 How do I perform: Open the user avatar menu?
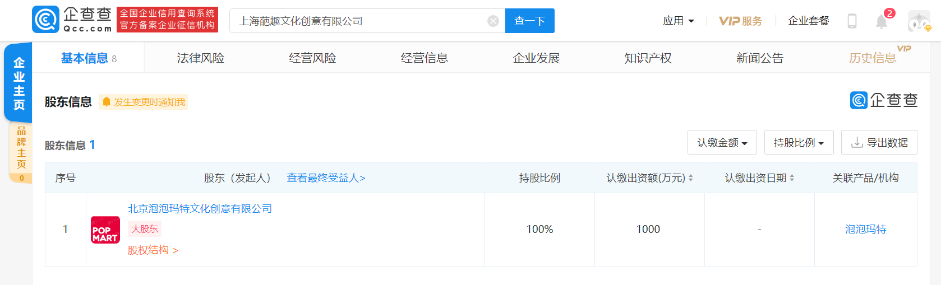coord(919,21)
